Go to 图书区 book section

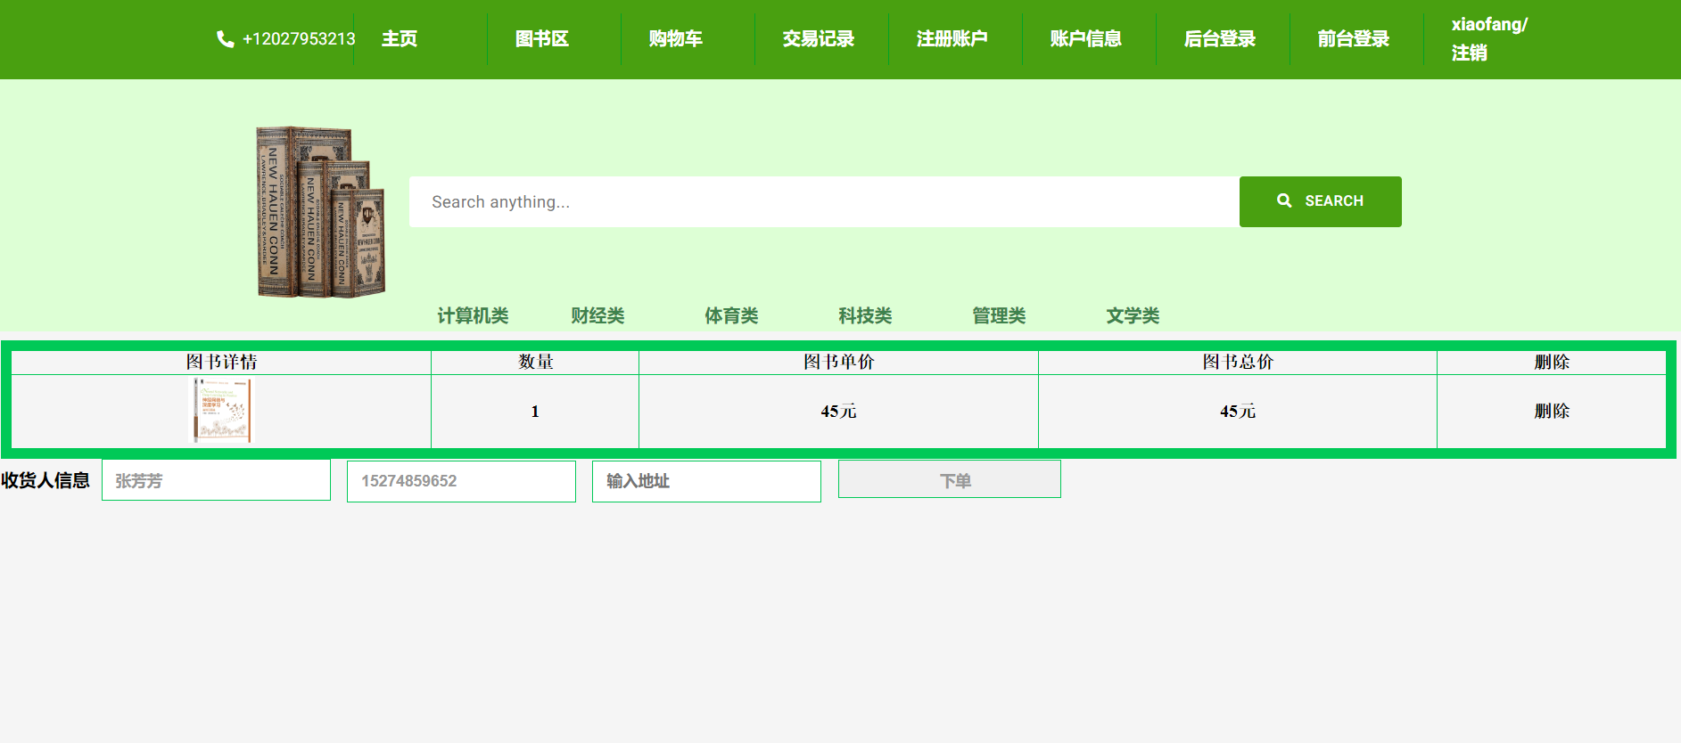tap(542, 39)
